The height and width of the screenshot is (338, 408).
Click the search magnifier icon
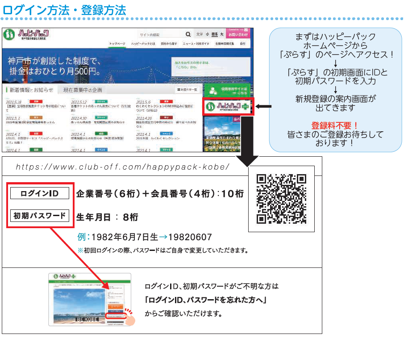point(188,34)
